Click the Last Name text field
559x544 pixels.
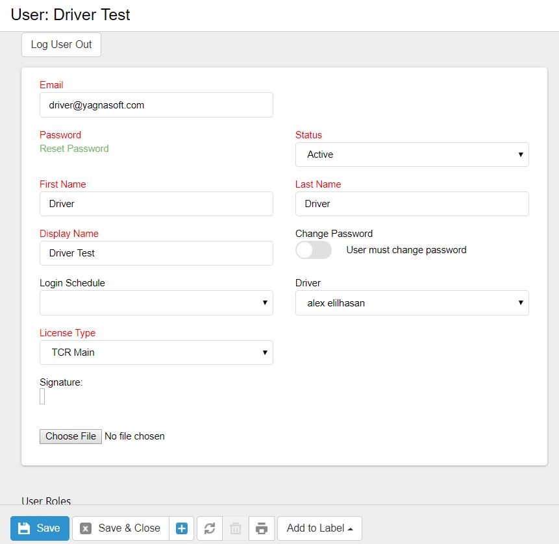click(x=412, y=204)
